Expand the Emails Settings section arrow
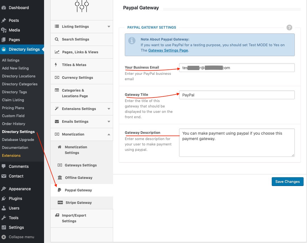 tap(109, 122)
